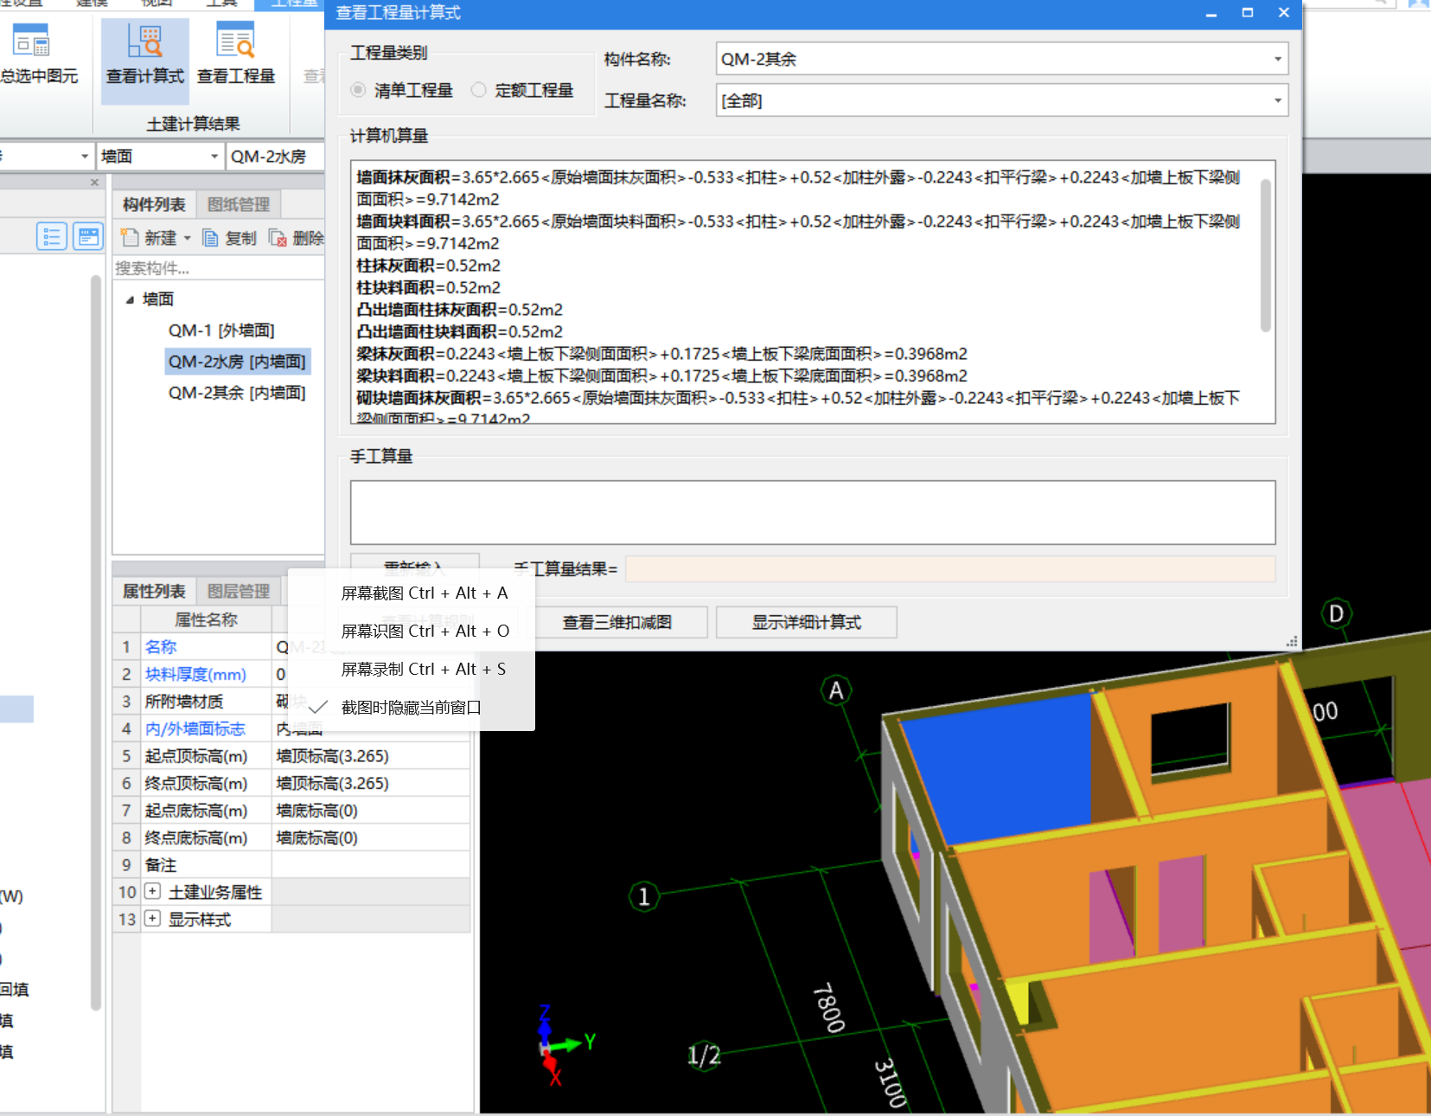The image size is (1431, 1116).
Task: Open 工程量名称 dropdown [全部]
Action: point(1002,100)
